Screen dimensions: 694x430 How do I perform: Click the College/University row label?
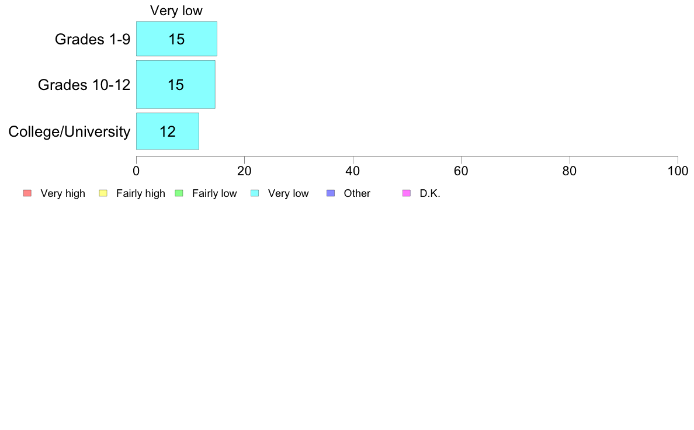[x=70, y=131]
